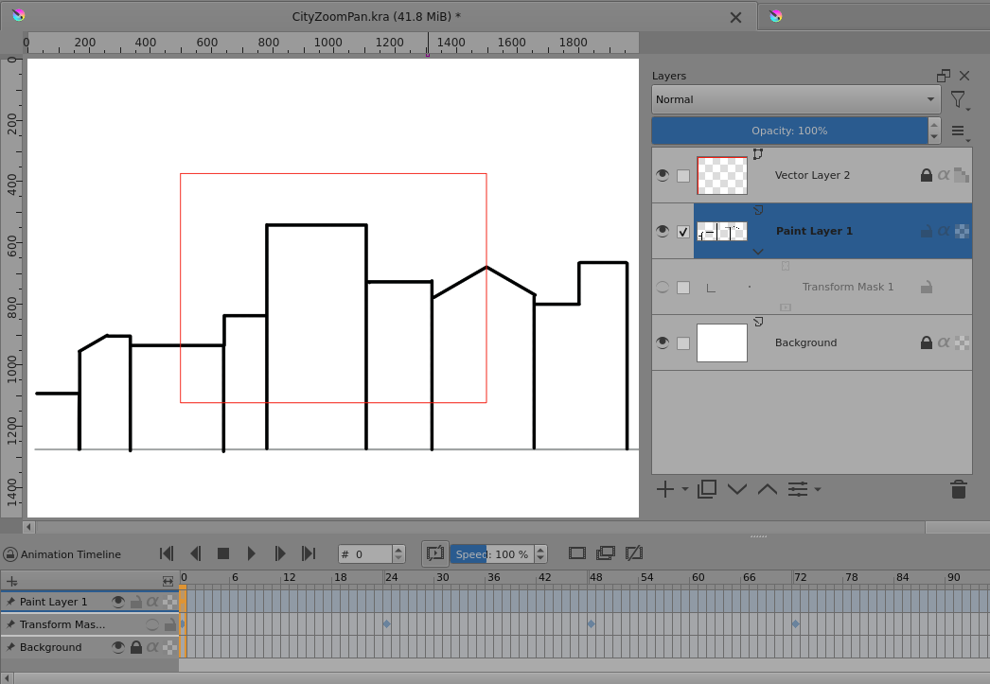Screen dimensions: 990x684
Task: Step to previous frame
Action: pyautogui.click(x=196, y=553)
